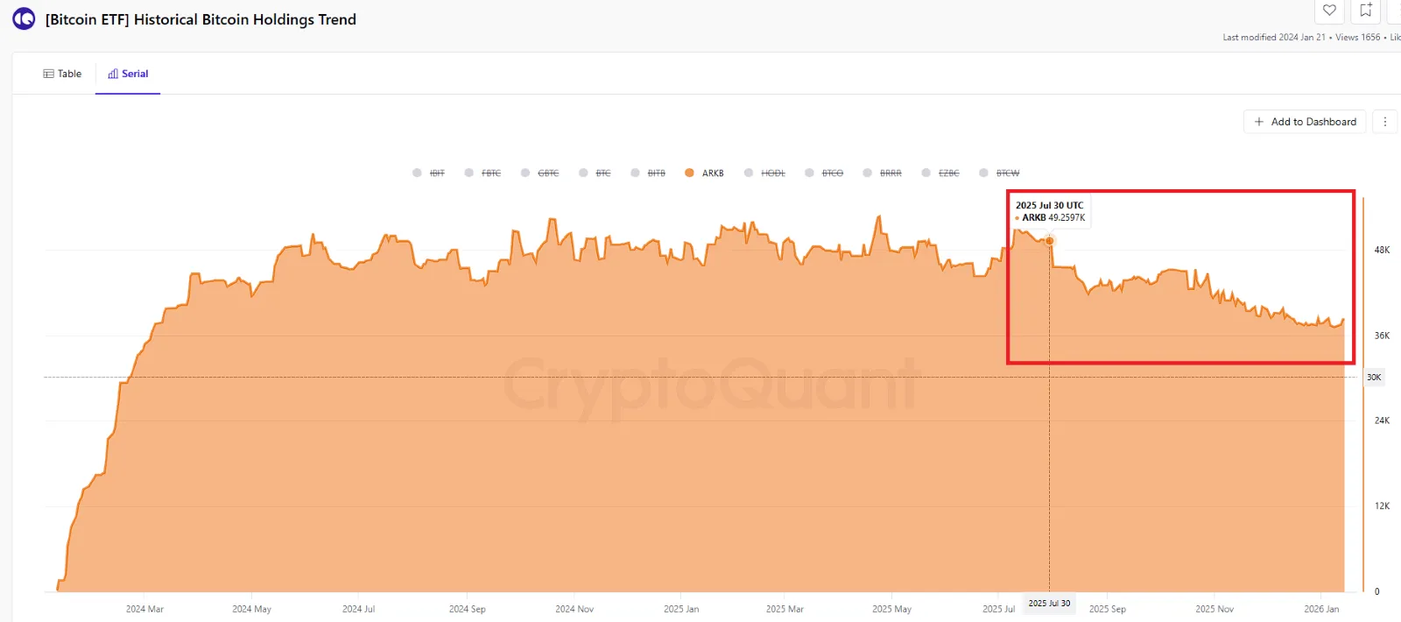The image size is (1401, 622).
Task: Open the three-dot chart options menu
Action: click(1384, 122)
